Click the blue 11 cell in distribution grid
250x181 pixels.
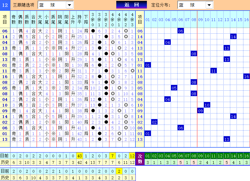214,71
